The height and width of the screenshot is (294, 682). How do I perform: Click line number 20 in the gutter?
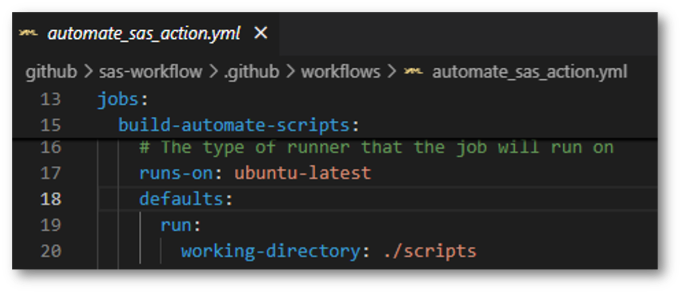coord(50,251)
